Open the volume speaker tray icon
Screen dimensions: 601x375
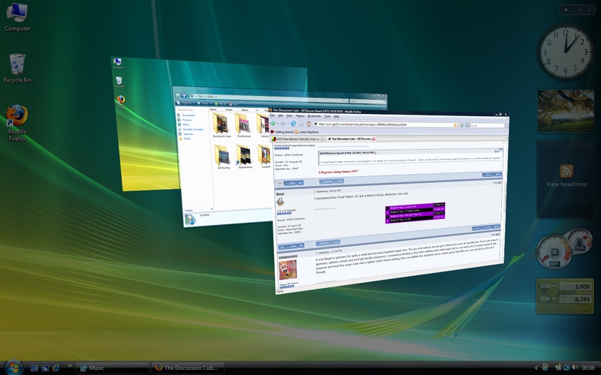[575, 367]
